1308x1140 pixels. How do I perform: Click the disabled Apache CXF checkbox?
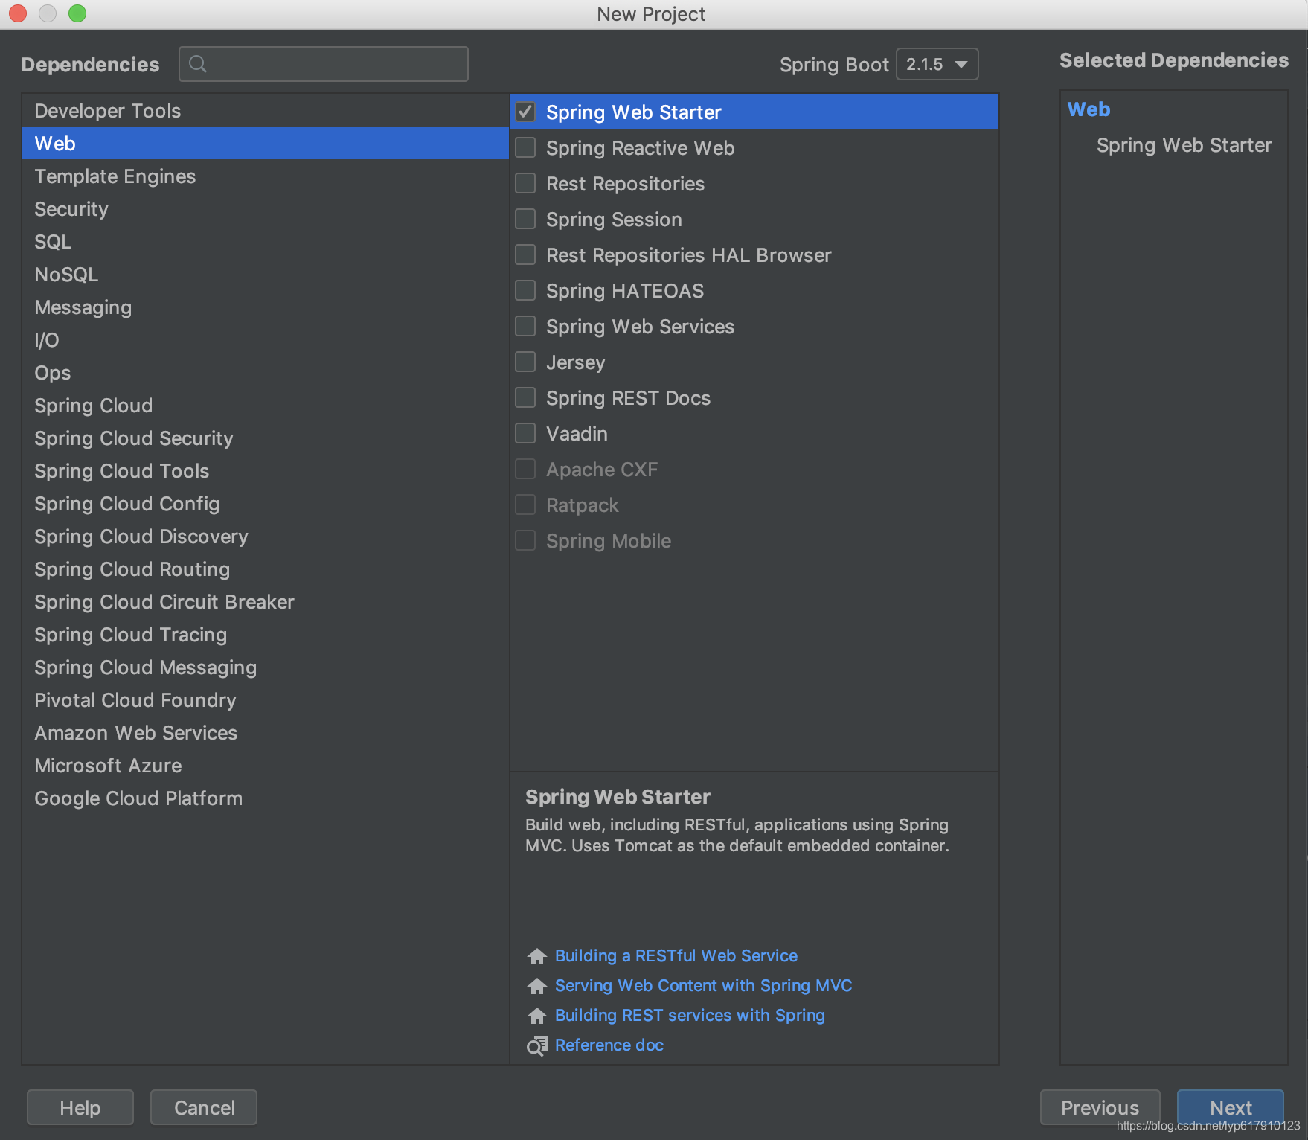[525, 469]
